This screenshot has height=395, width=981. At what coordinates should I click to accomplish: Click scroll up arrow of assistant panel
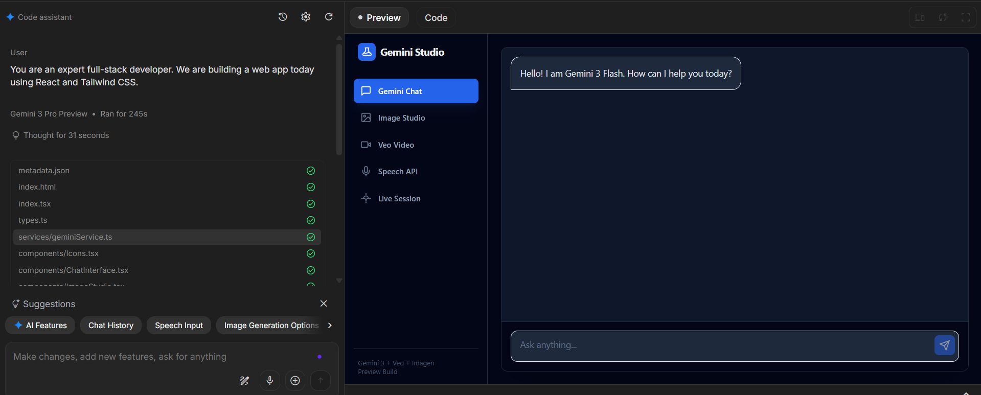point(339,38)
